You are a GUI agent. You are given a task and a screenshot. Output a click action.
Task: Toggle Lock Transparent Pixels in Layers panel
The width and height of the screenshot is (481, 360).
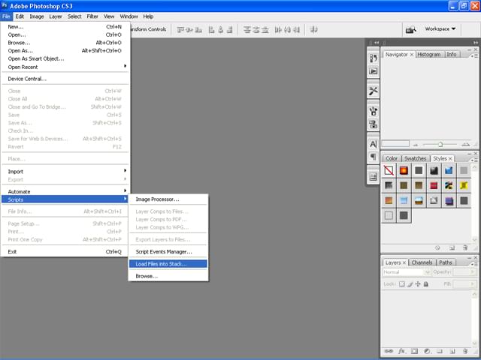(x=401, y=284)
